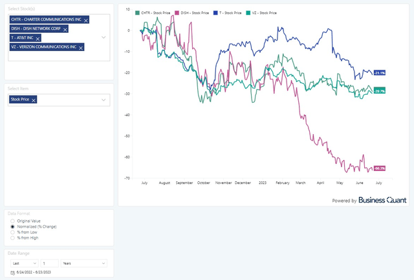The image size is (414, 280).
Task: Click the blue -21.1% AT&T end label
Action: point(380,73)
